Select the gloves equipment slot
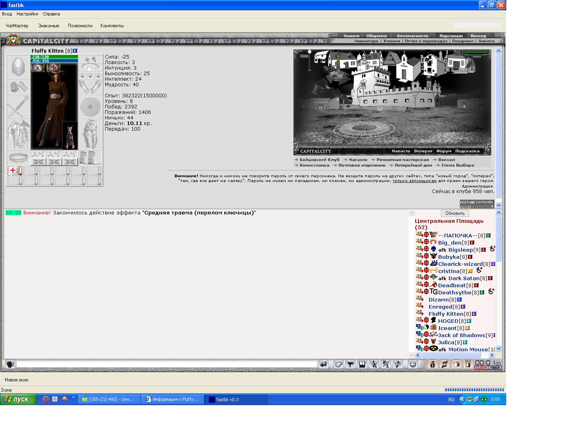The height and width of the screenshot is (436, 581). [x=91, y=87]
